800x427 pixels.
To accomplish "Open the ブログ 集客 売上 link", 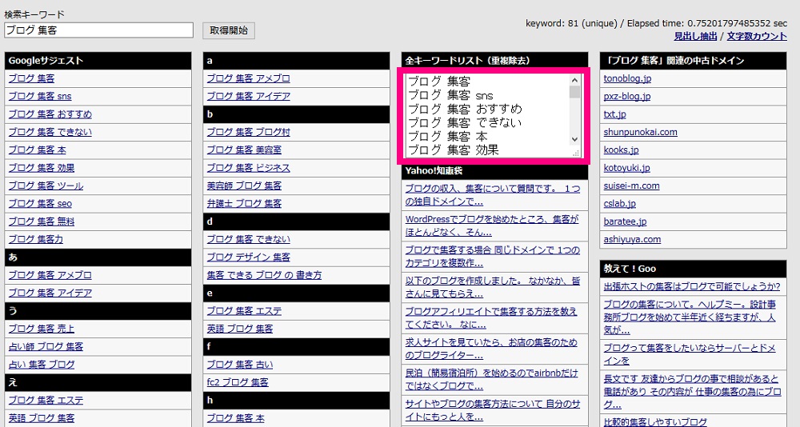I will 42,329.
